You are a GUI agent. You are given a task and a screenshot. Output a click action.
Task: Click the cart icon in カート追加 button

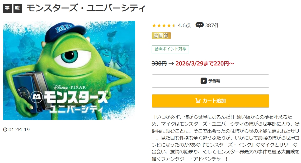[198, 101]
